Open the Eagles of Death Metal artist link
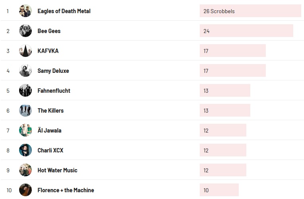This screenshot has height=199, width=304. pyautogui.click(x=64, y=11)
